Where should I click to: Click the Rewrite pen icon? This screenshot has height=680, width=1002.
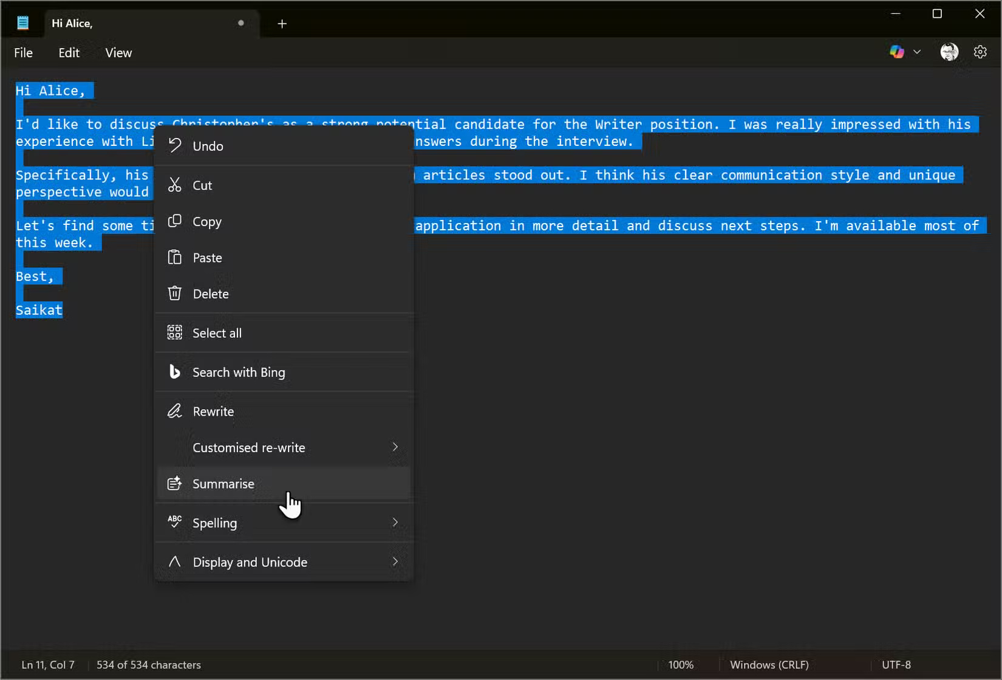pyautogui.click(x=175, y=411)
